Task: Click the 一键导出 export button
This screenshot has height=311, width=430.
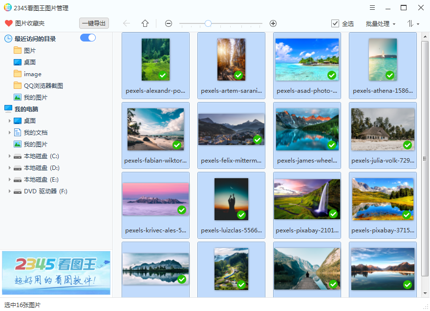Action: (94, 23)
